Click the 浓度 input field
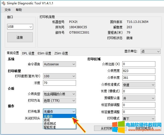164x135 pixels. point(59,83)
